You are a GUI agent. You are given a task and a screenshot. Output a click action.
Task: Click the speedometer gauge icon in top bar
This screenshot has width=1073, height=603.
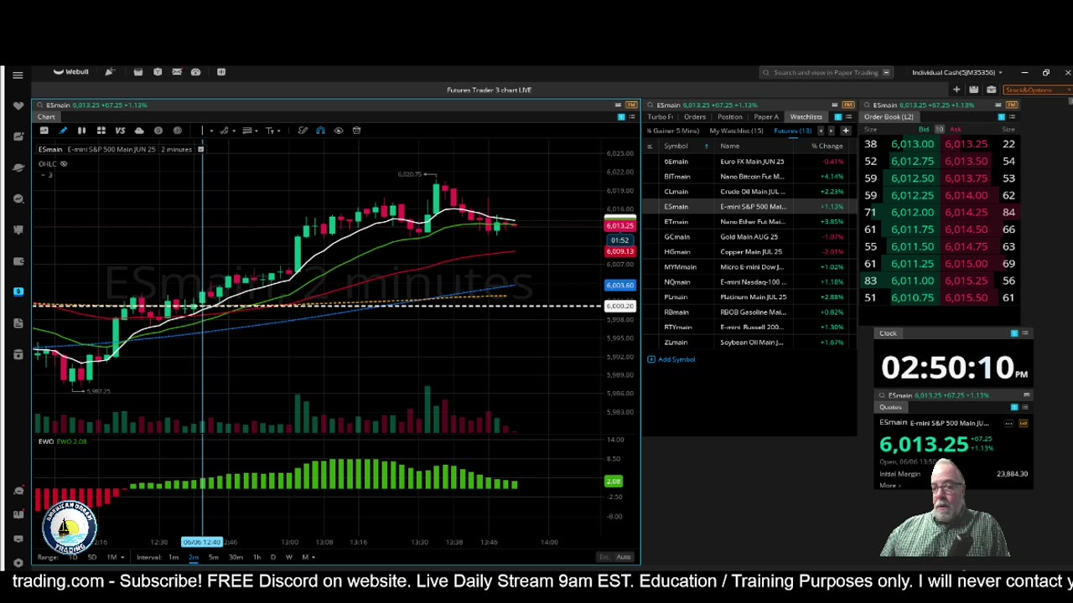tap(196, 72)
